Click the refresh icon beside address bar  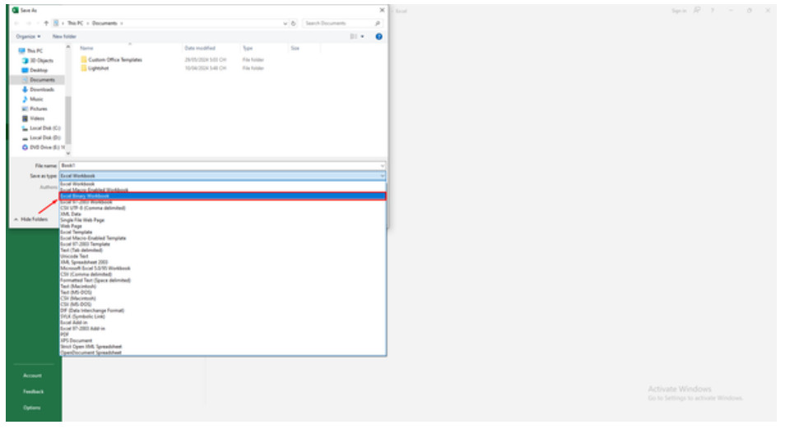[x=292, y=23]
